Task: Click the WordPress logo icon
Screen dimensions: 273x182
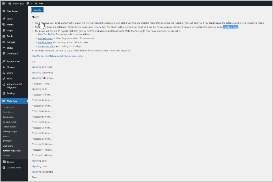Action: click(4, 3)
